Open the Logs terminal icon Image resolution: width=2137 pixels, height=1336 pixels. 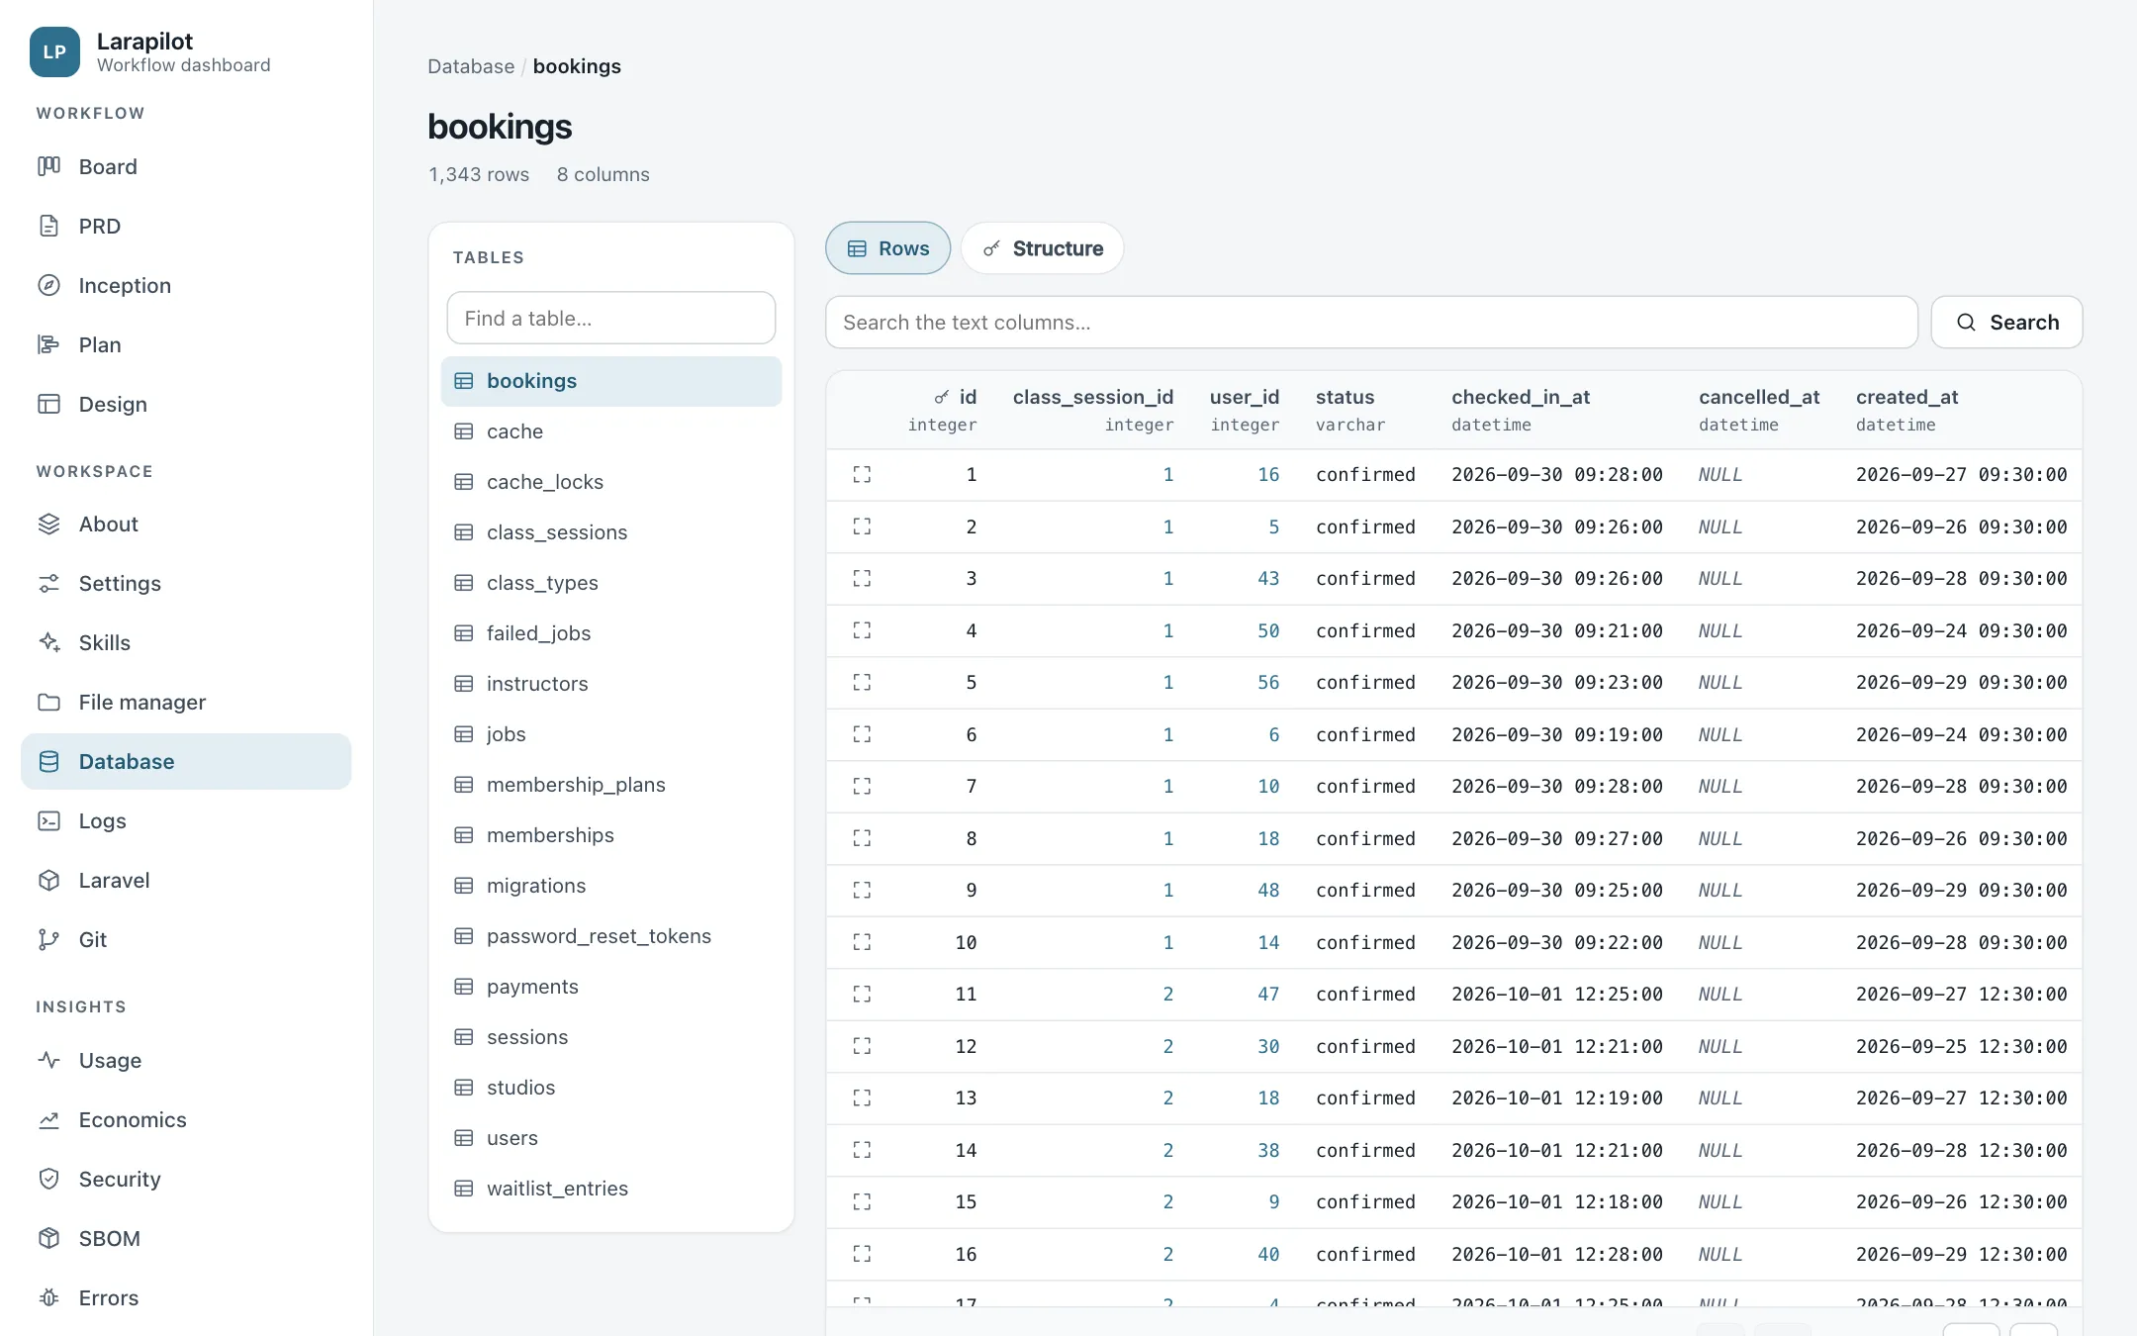48,820
